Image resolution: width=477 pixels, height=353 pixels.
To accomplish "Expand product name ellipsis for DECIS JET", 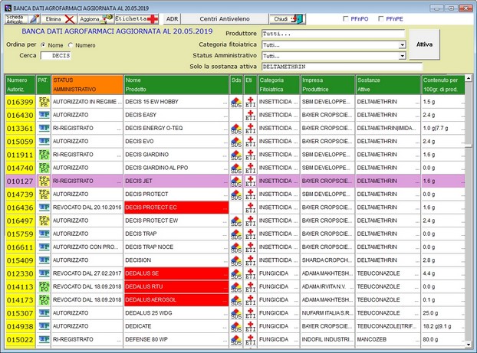I will (x=225, y=182).
